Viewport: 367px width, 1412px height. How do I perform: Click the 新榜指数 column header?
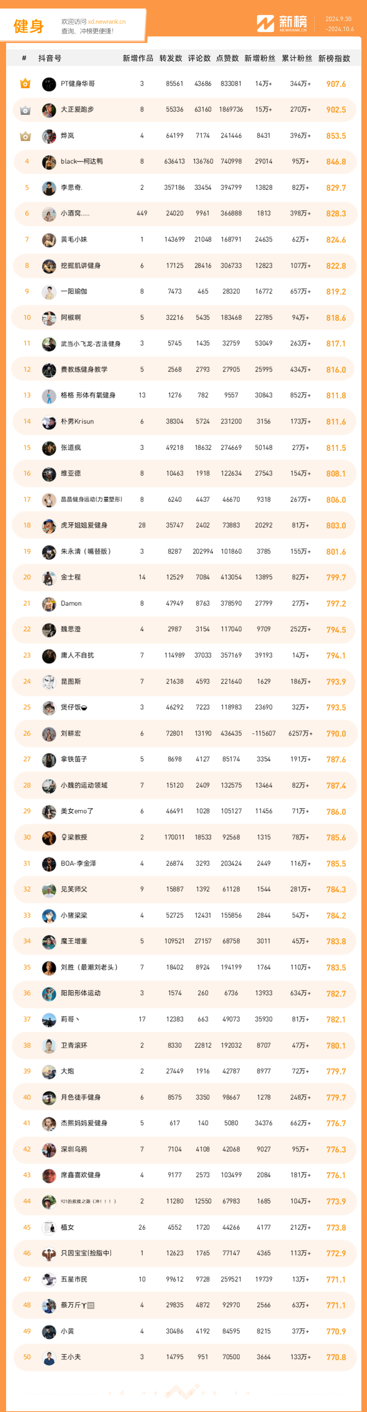coord(334,58)
